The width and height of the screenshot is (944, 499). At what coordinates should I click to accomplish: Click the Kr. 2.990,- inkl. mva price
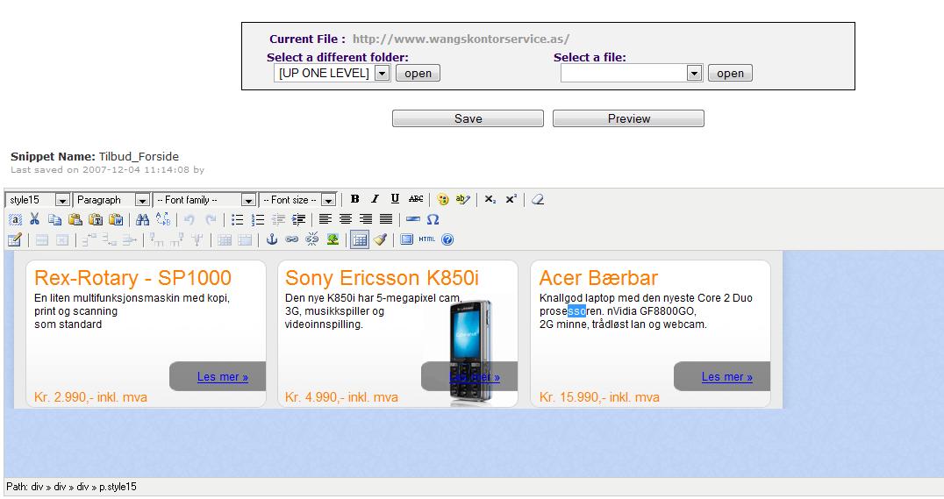pyautogui.click(x=91, y=397)
